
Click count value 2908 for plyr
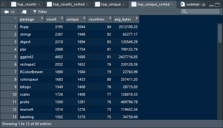[x=59, y=49]
